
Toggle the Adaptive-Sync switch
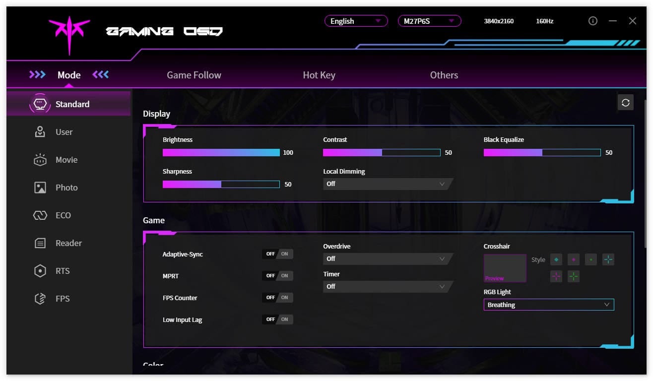tap(277, 254)
